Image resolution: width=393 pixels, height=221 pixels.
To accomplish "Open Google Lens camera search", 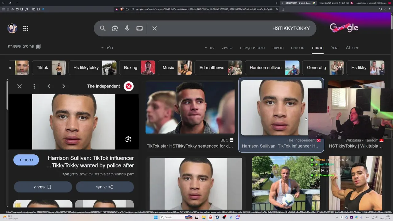I will click(x=115, y=28).
